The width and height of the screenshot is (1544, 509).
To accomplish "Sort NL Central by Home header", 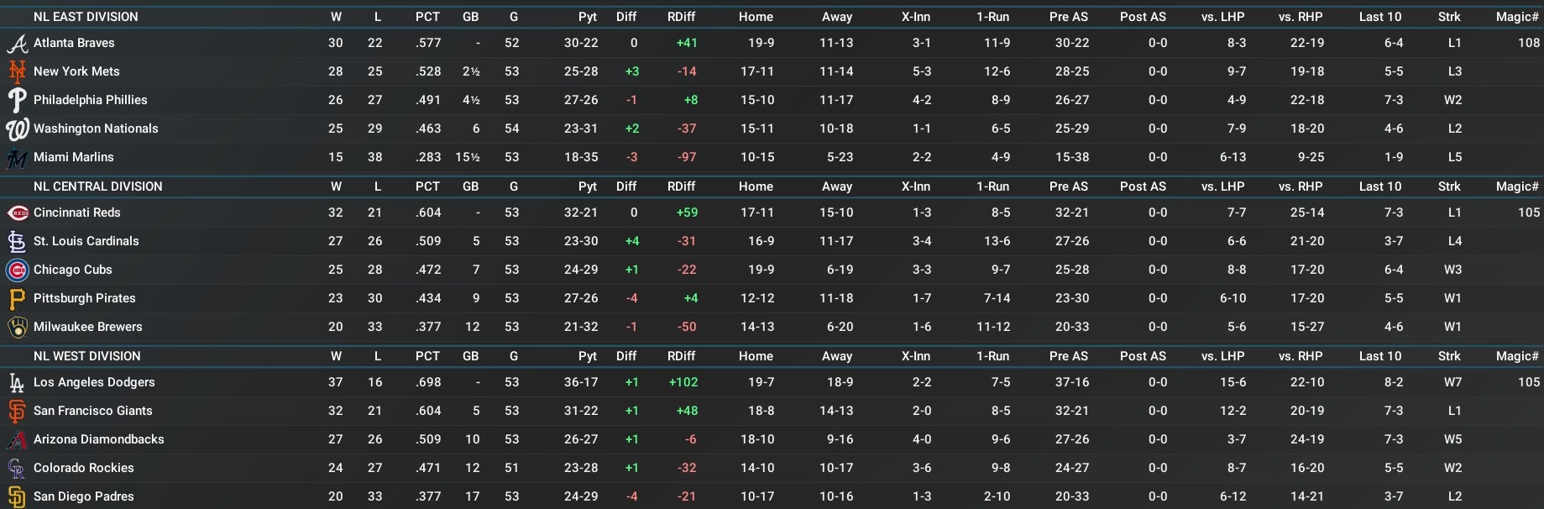I will (756, 186).
